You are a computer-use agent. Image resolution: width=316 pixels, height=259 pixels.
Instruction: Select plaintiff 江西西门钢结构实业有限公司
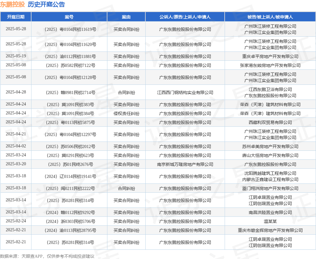(185, 92)
